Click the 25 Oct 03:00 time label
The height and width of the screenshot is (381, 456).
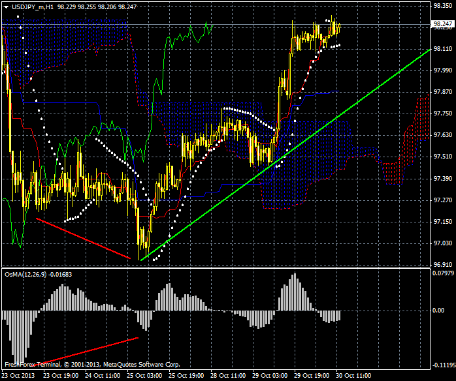pos(145,376)
